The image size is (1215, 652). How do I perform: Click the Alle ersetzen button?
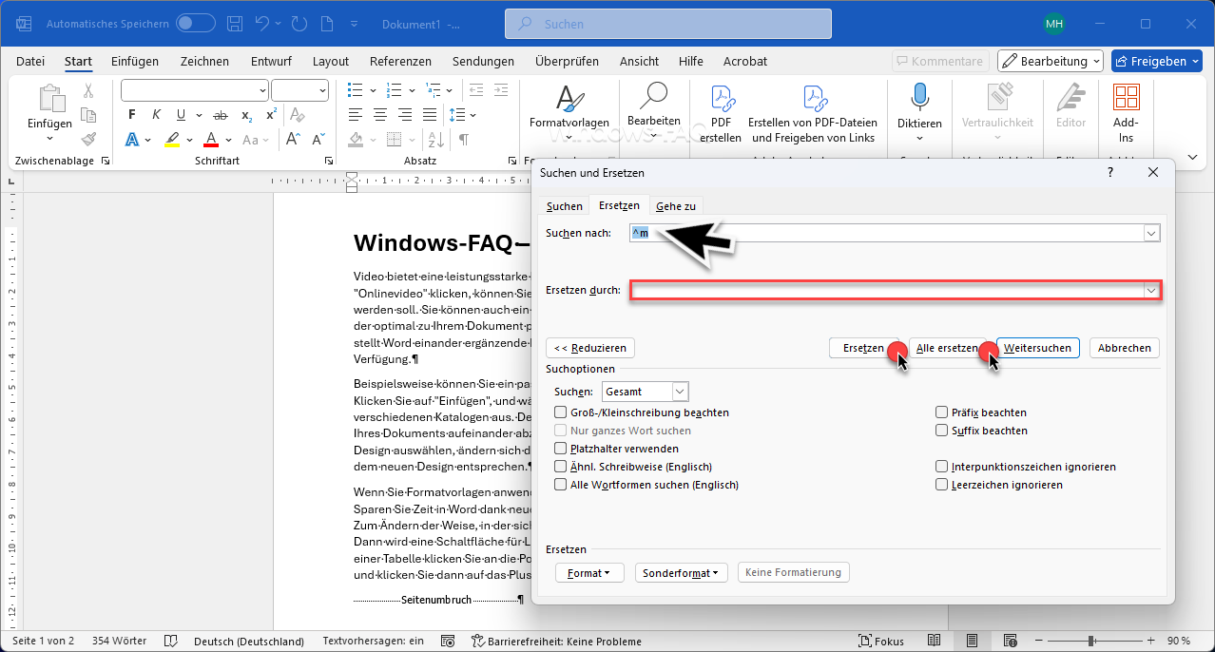[x=946, y=348]
